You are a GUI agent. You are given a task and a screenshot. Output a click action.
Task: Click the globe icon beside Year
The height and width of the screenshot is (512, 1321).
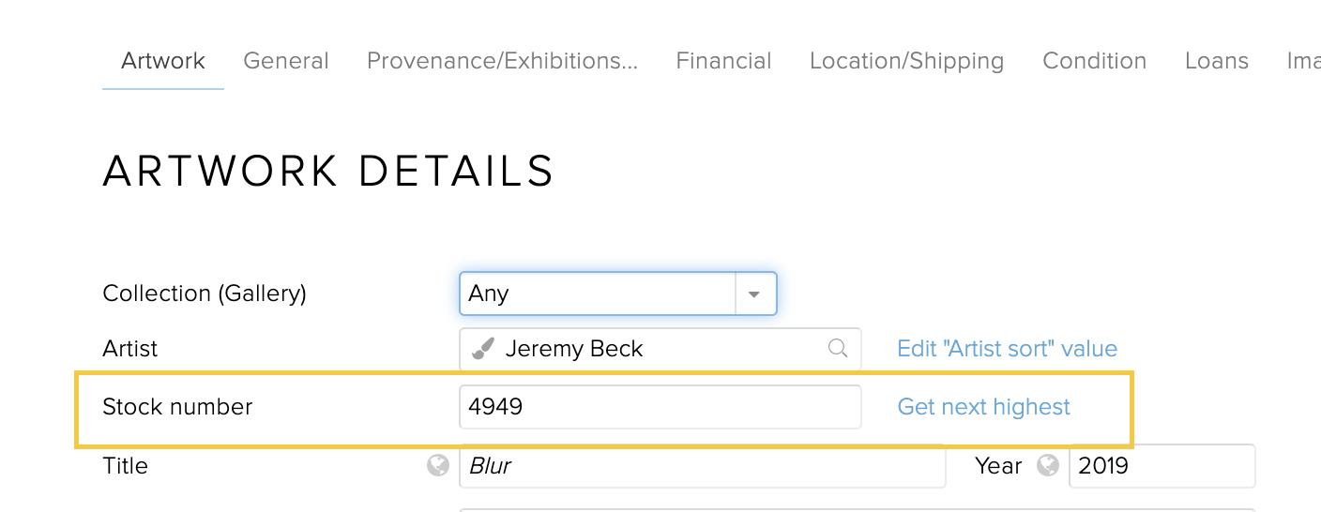[x=1048, y=465]
